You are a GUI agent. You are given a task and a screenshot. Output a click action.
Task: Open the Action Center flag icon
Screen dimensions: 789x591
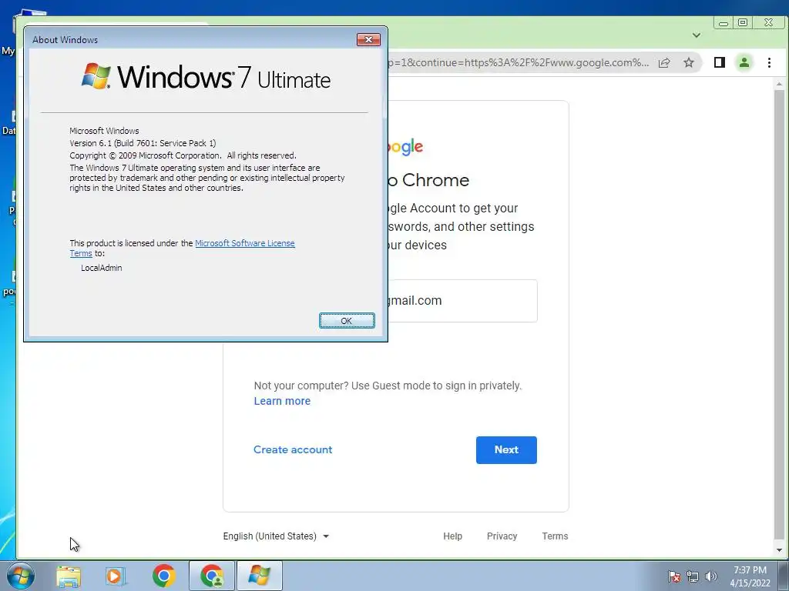673,576
